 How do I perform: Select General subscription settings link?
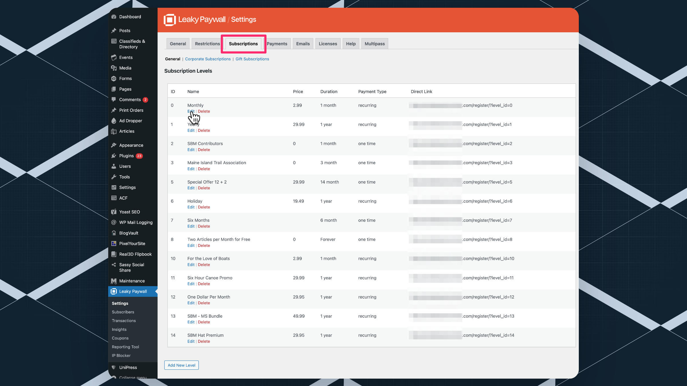[172, 58]
